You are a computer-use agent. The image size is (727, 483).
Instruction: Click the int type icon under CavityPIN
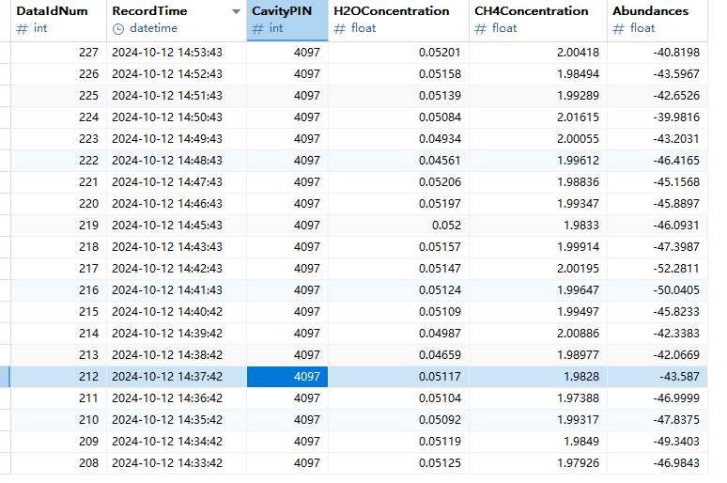point(257,29)
